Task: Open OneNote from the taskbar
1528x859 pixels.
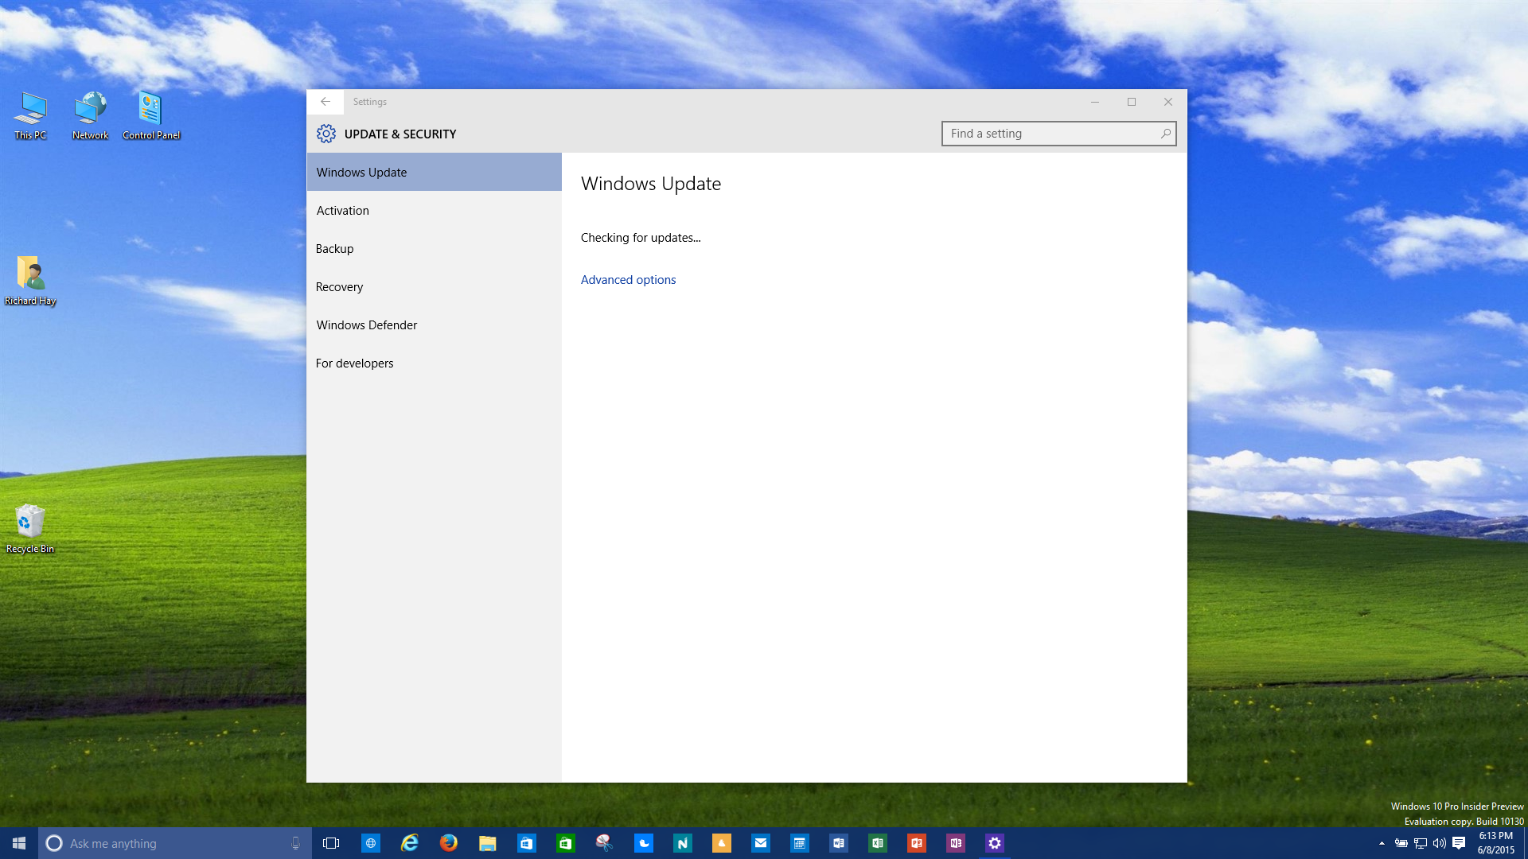Action: tap(955, 843)
